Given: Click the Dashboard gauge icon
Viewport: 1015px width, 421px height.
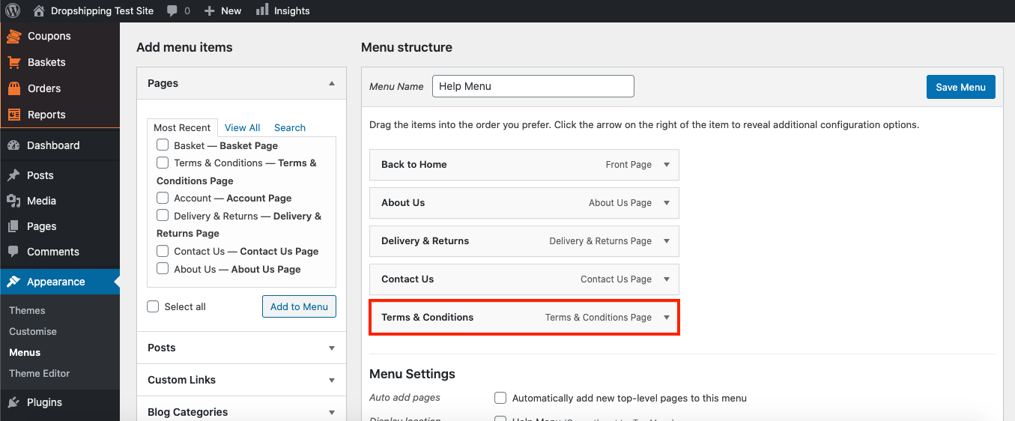Looking at the screenshot, I should click(x=13, y=145).
